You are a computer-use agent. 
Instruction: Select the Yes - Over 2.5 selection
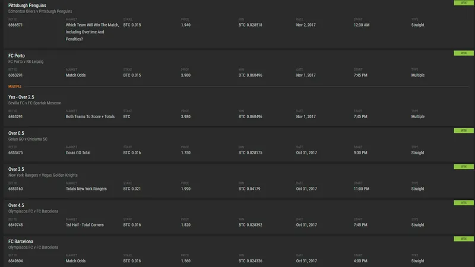click(x=21, y=97)
